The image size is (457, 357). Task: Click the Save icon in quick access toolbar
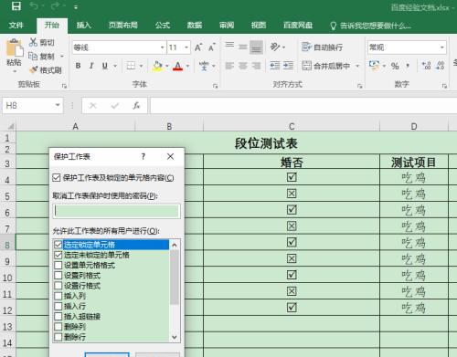pyautogui.click(x=16, y=6)
